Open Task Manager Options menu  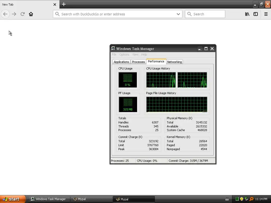[x=124, y=54]
